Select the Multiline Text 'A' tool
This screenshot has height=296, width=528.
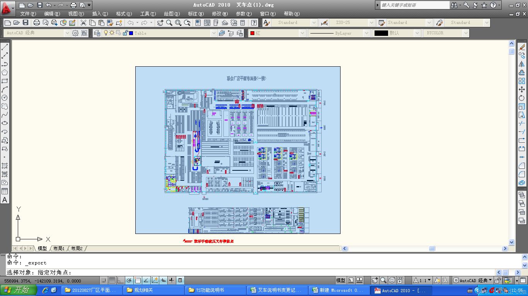tap(5, 200)
